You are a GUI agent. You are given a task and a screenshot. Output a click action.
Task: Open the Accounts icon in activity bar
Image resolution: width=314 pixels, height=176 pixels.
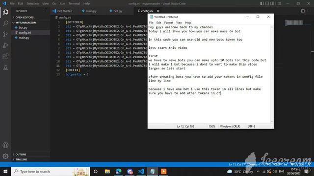click(x=5, y=145)
